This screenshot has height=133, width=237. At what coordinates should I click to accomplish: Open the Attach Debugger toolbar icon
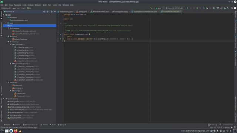tap(207, 8)
